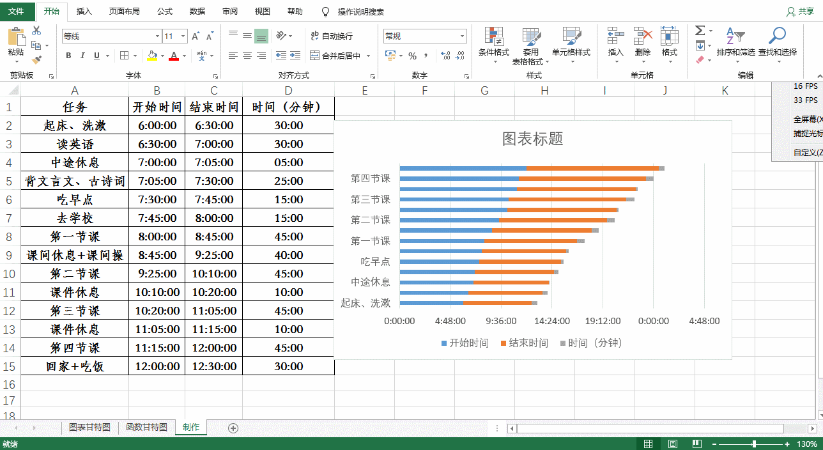This screenshot has width=823, height=450.
Task: Select the chart title 图表标题
Action: [x=533, y=139]
